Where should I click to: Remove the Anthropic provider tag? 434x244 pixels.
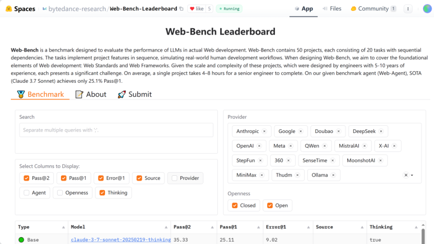[264, 131]
